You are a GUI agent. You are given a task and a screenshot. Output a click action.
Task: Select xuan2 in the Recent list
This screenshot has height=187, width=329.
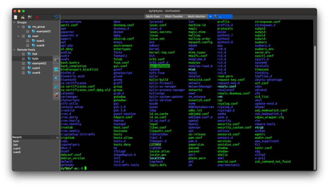[17, 148]
